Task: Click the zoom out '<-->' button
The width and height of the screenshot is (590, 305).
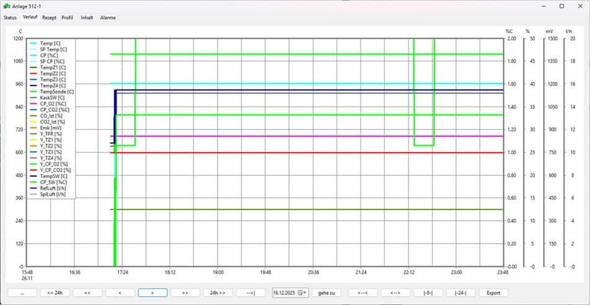Action: (395, 293)
